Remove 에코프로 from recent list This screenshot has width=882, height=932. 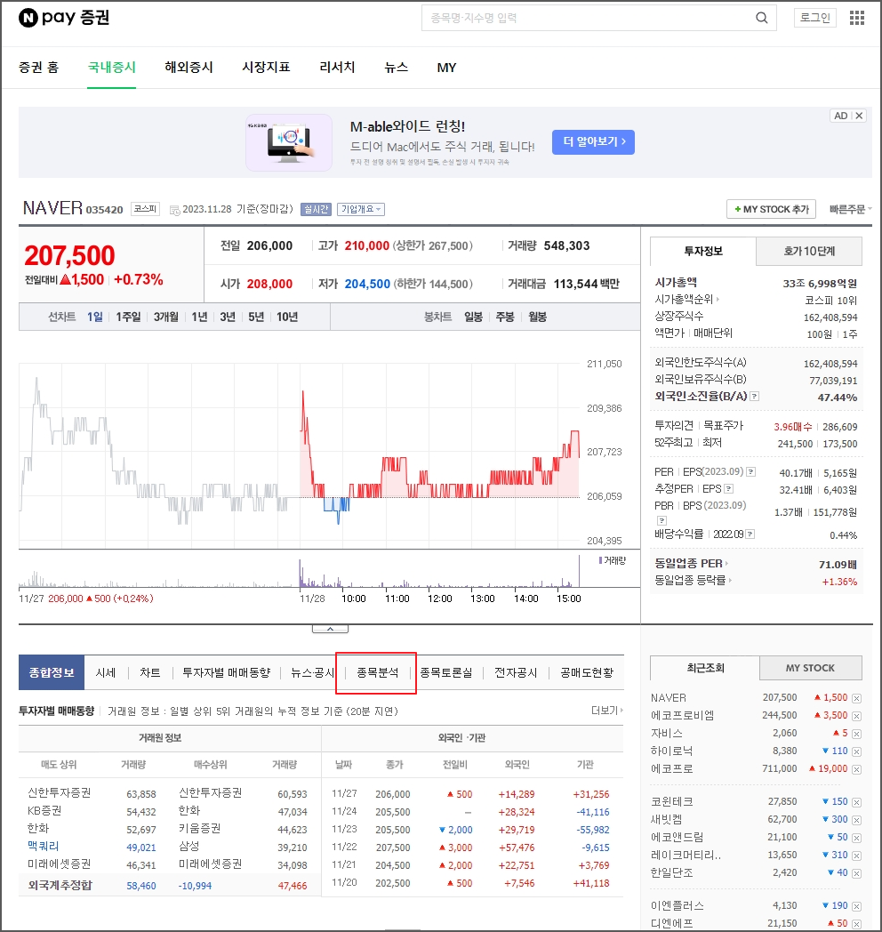tap(856, 770)
